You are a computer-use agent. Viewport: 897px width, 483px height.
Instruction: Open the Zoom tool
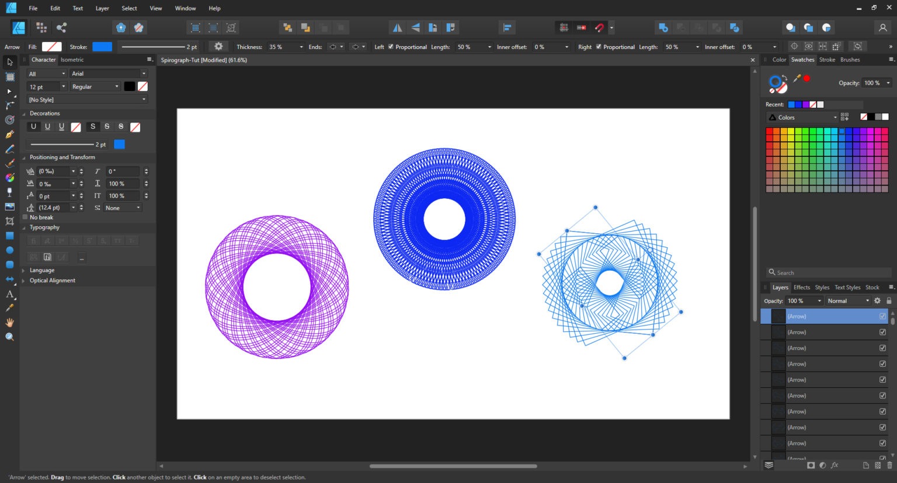click(x=9, y=337)
